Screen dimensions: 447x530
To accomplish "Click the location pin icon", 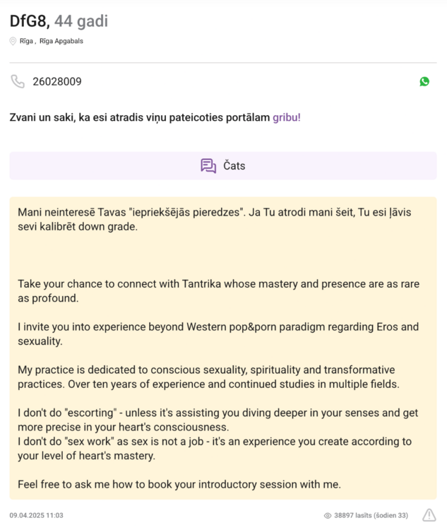I will pos(13,41).
